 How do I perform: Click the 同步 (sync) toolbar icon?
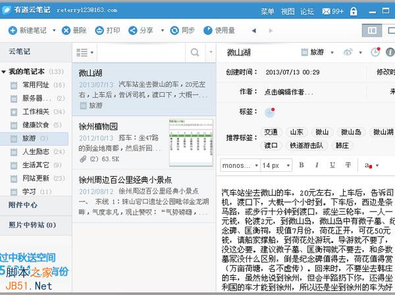tap(174, 30)
